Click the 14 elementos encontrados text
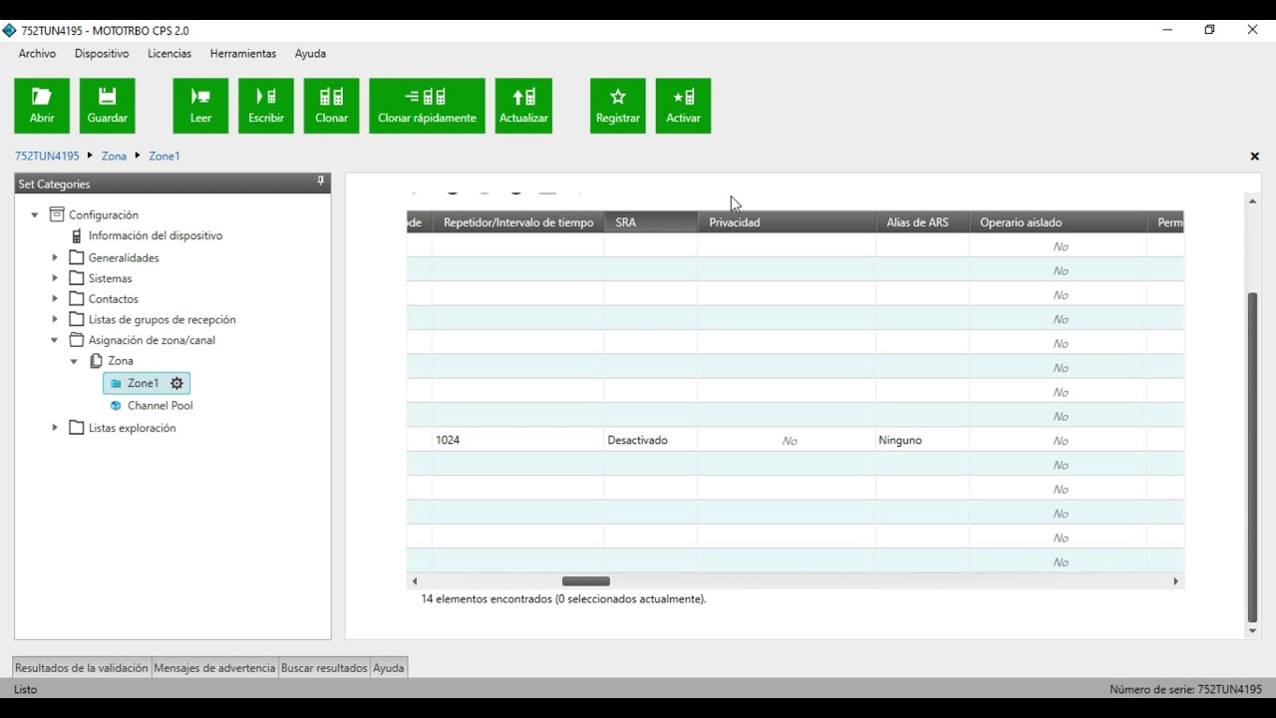1276x718 pixels. click(x=563, y=599)
